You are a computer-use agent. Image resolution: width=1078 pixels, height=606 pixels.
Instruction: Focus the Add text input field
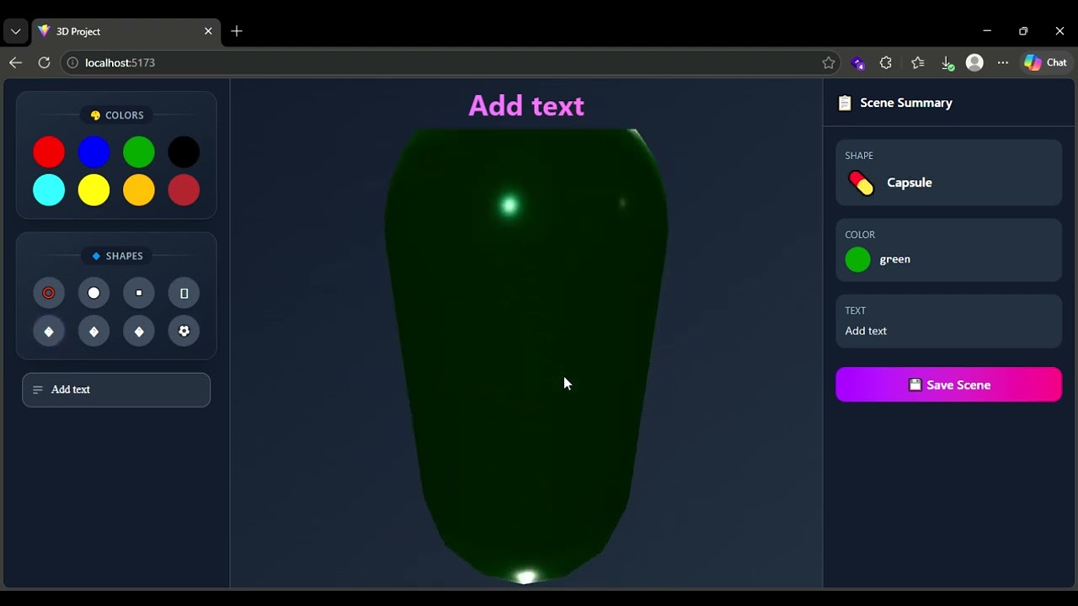[x=116, y=390]
